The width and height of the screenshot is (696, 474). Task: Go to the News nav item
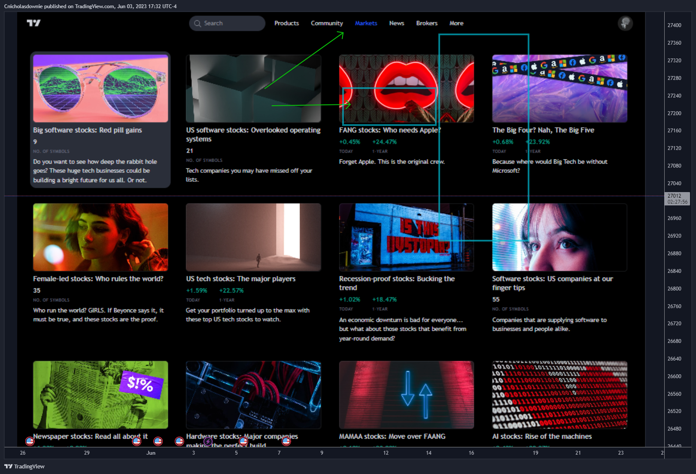[397, 23]
